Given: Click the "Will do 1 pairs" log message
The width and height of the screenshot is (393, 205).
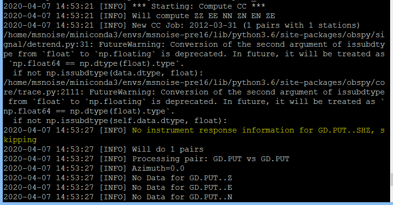Looking at the screenshot, I should click(x=167, y=149).
